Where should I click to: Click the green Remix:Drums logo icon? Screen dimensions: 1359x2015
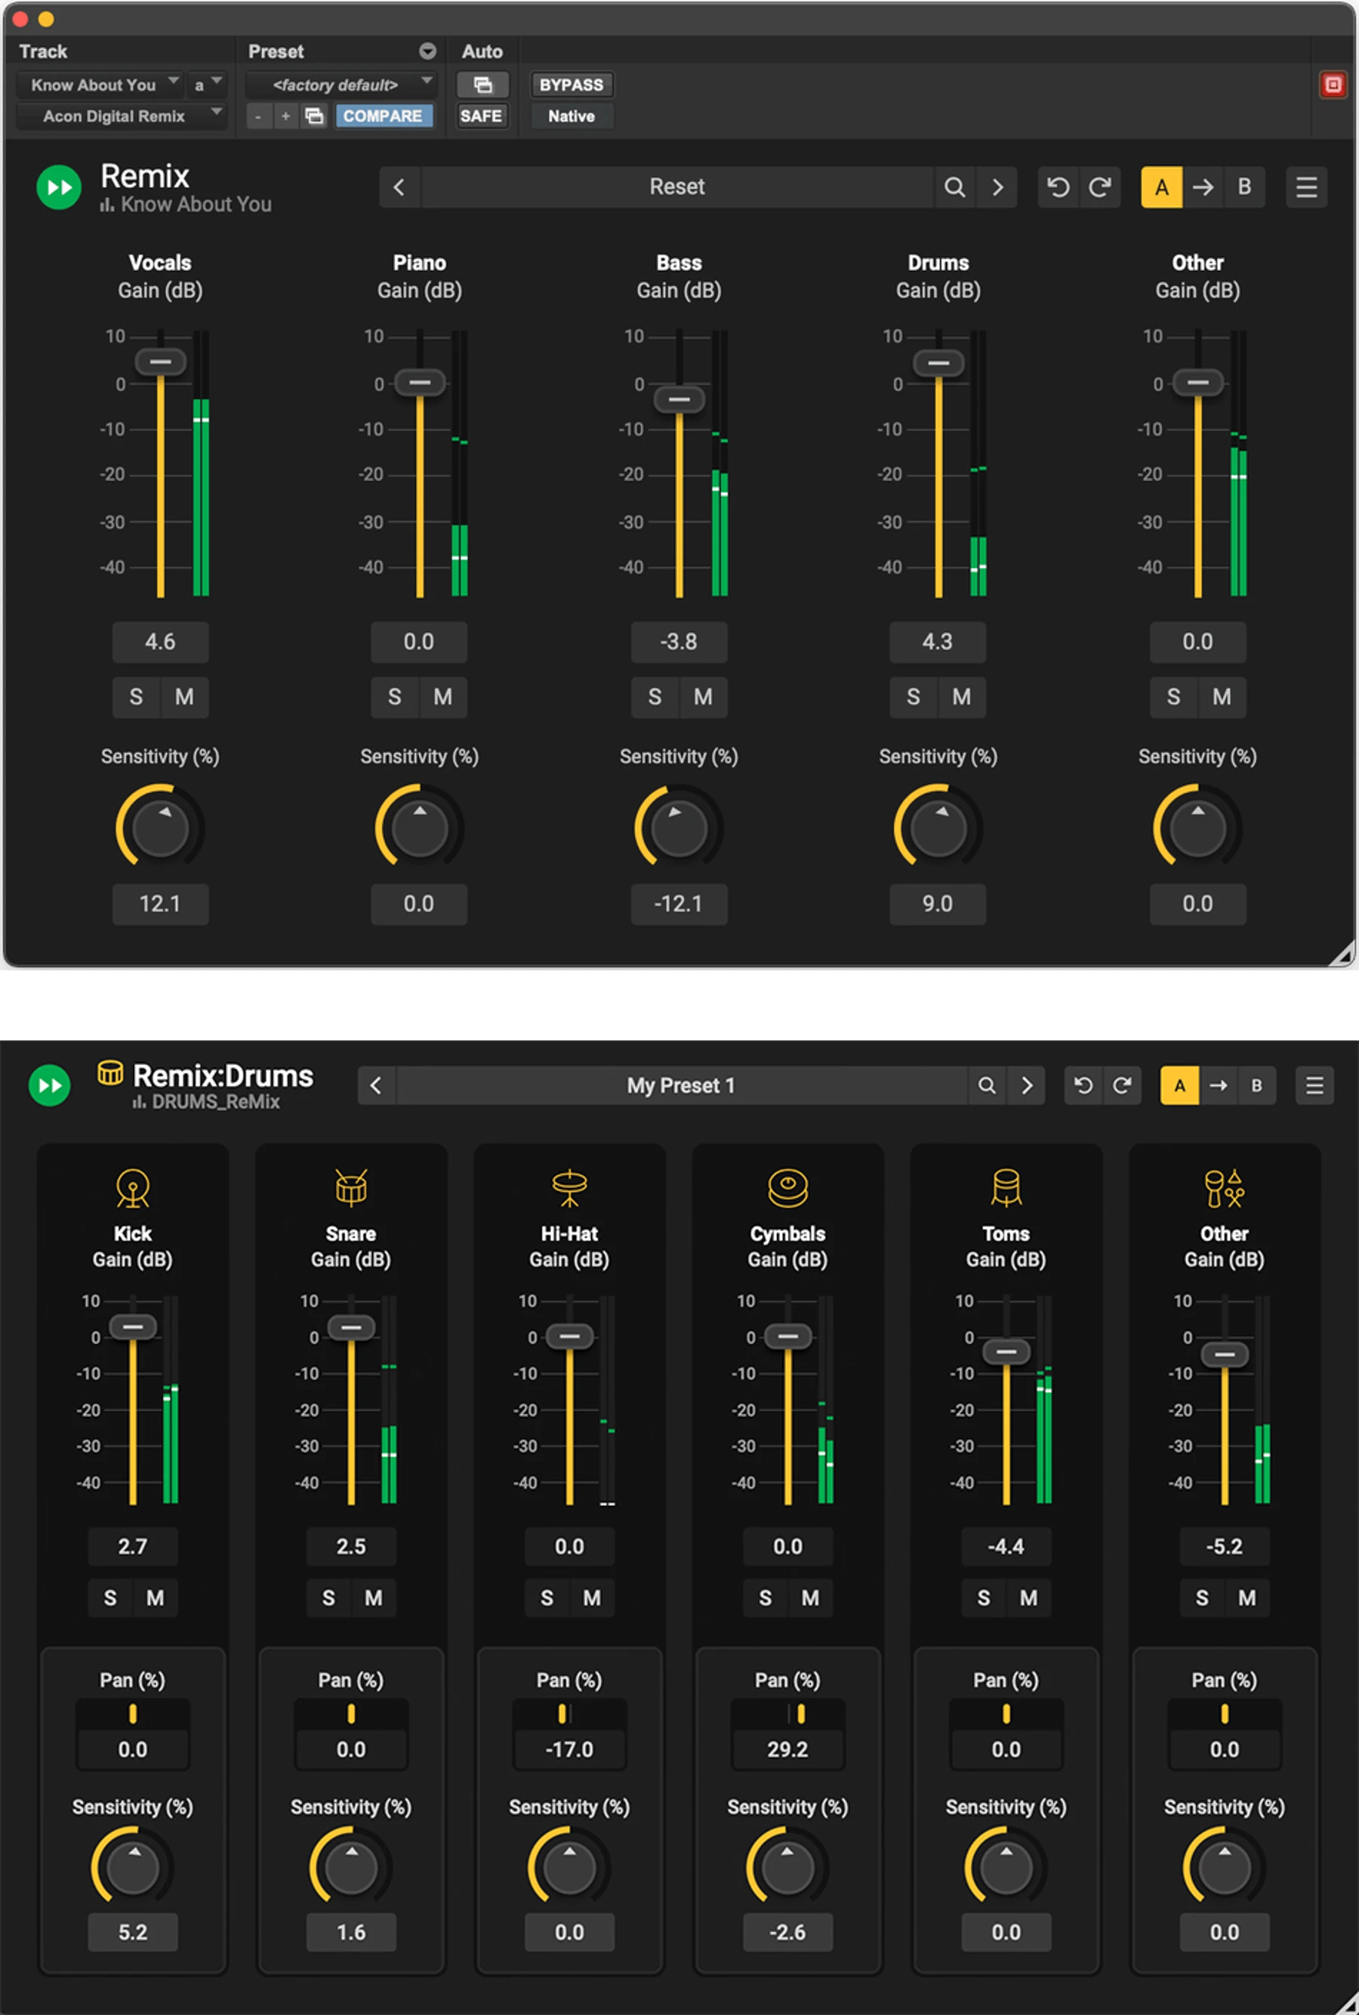(x=49, y=1085)
